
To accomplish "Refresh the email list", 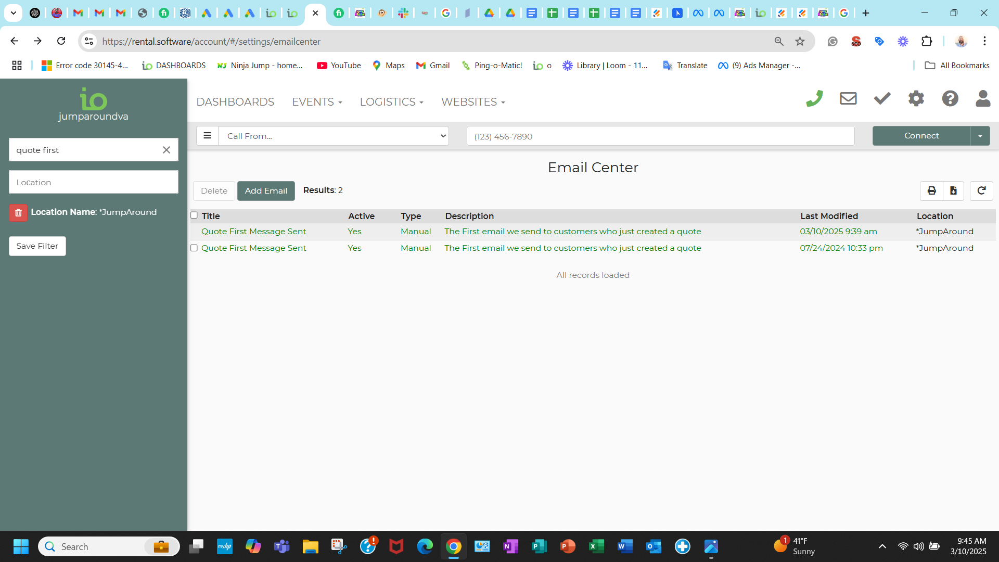I will point(981,190).
